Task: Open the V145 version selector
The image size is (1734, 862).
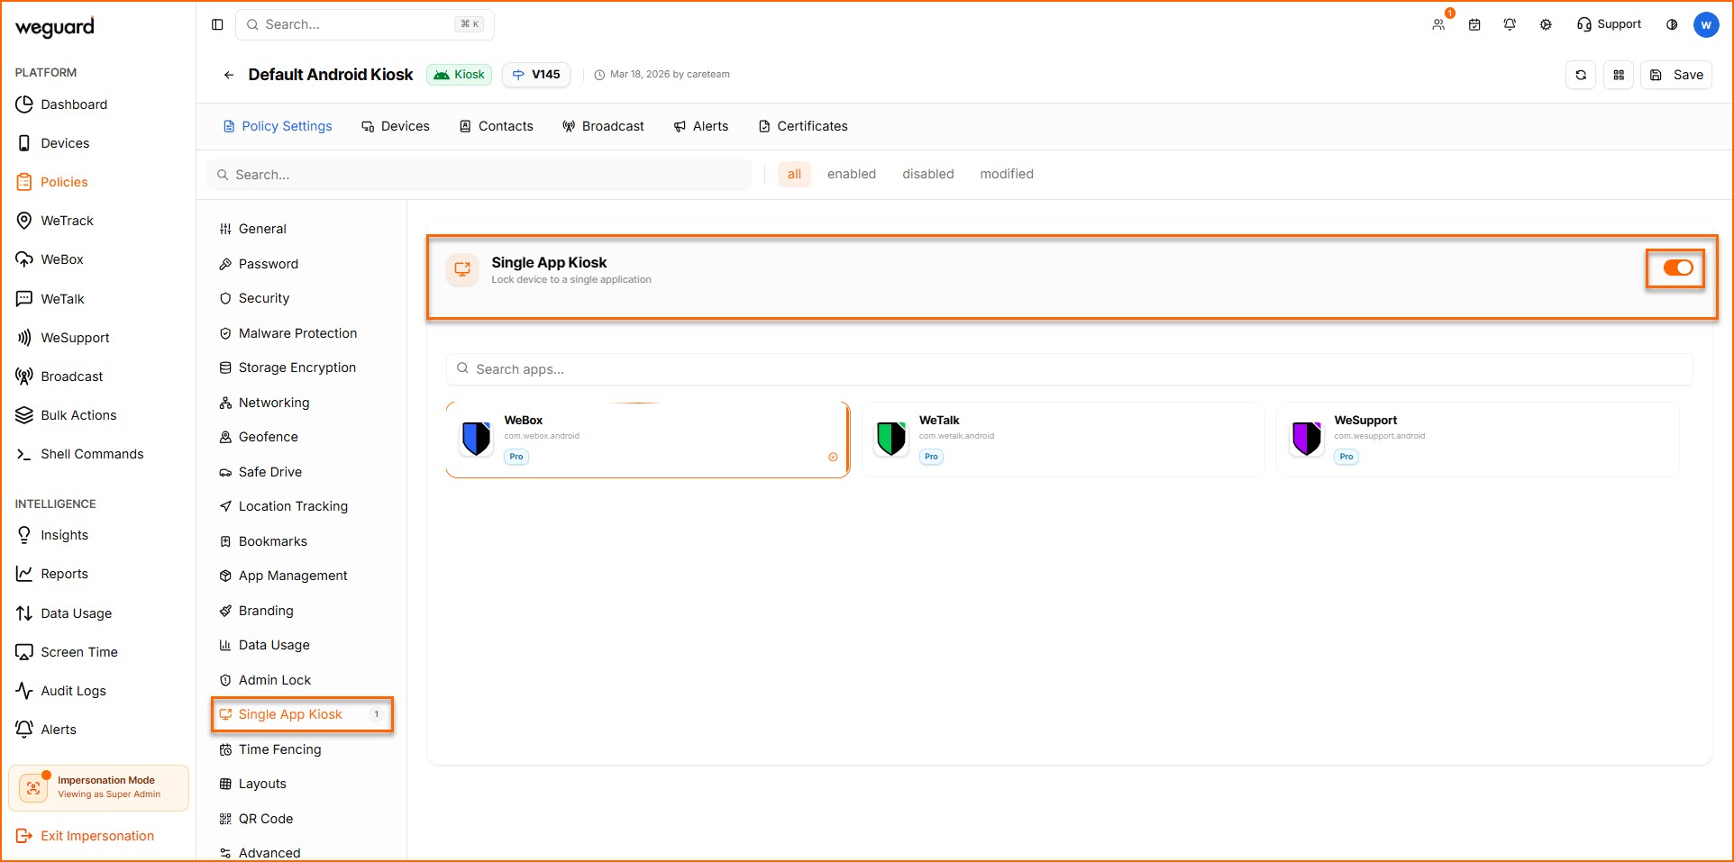Action: [x=536, y=75]
